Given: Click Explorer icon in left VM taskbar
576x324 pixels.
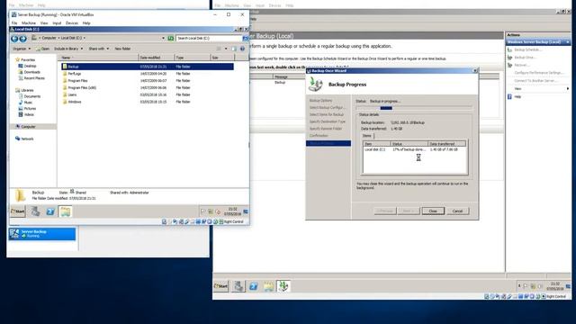Looking at the screenshot, I should coord(65,211).
